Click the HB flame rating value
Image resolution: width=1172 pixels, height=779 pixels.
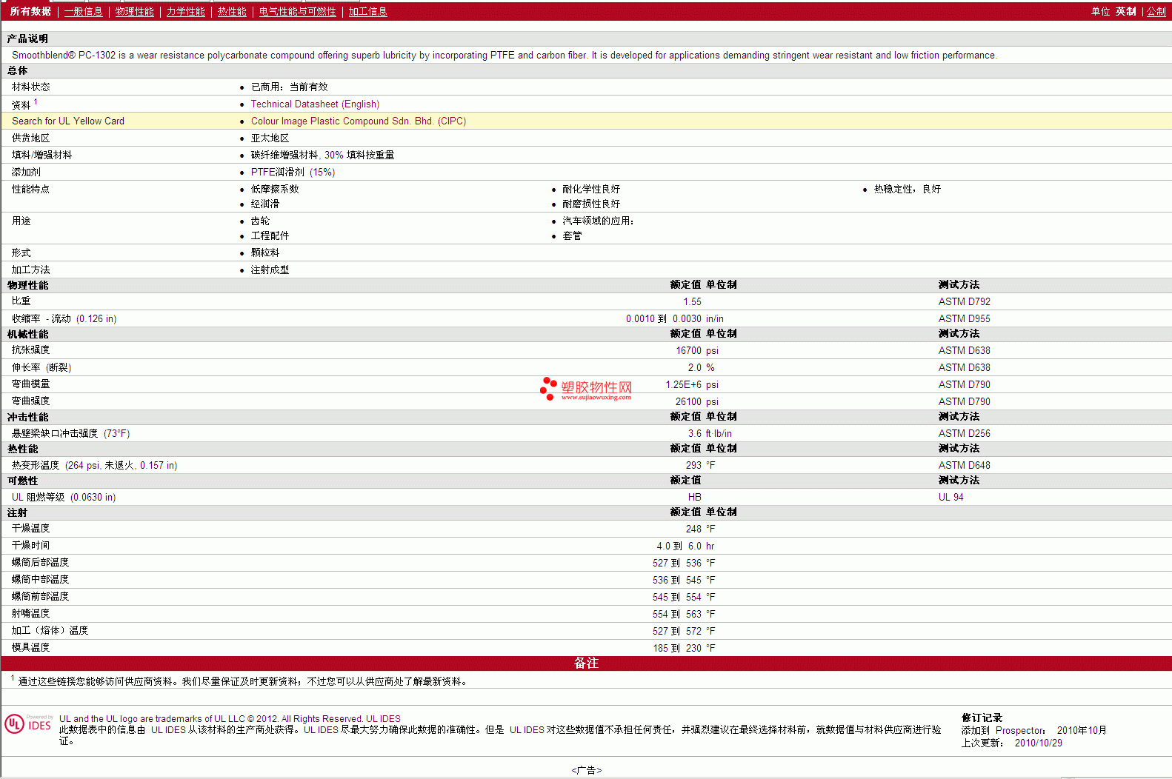click(x=694, y=498)
